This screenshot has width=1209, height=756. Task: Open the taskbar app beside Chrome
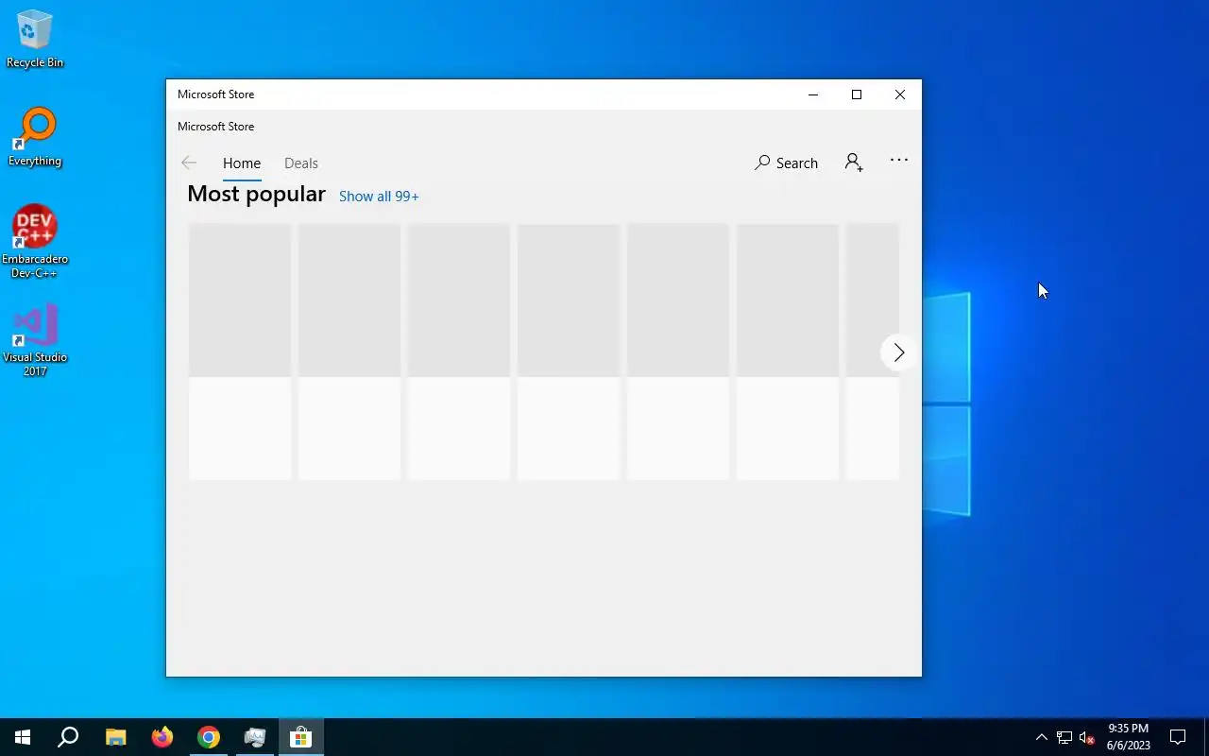coord(255,737)
